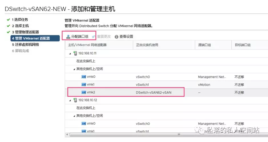Click the 正由交换机使用 column header
This screenshot has height=142, width=268.
[164, 45]
